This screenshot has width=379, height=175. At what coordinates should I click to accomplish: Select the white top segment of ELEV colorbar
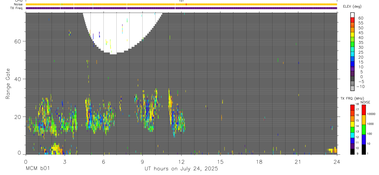352,15
